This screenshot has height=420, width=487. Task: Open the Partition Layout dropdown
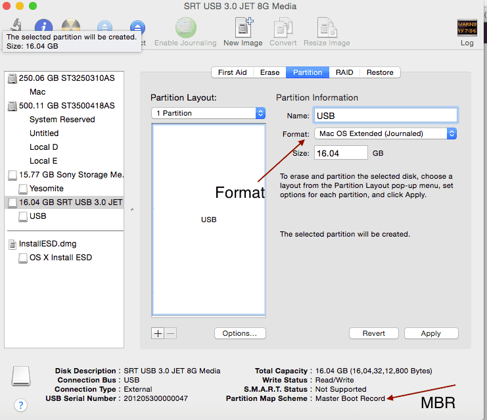[208, 113]
